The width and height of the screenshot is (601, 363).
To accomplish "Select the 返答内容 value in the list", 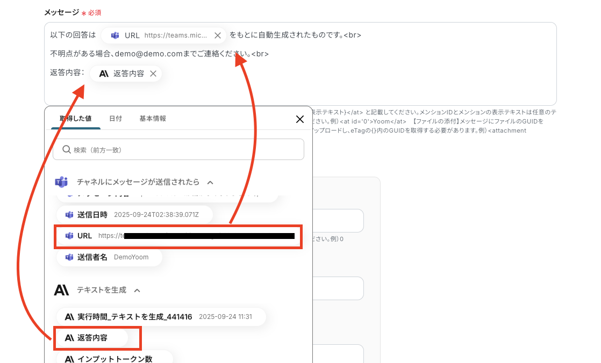I will click(x=92, y=338).
